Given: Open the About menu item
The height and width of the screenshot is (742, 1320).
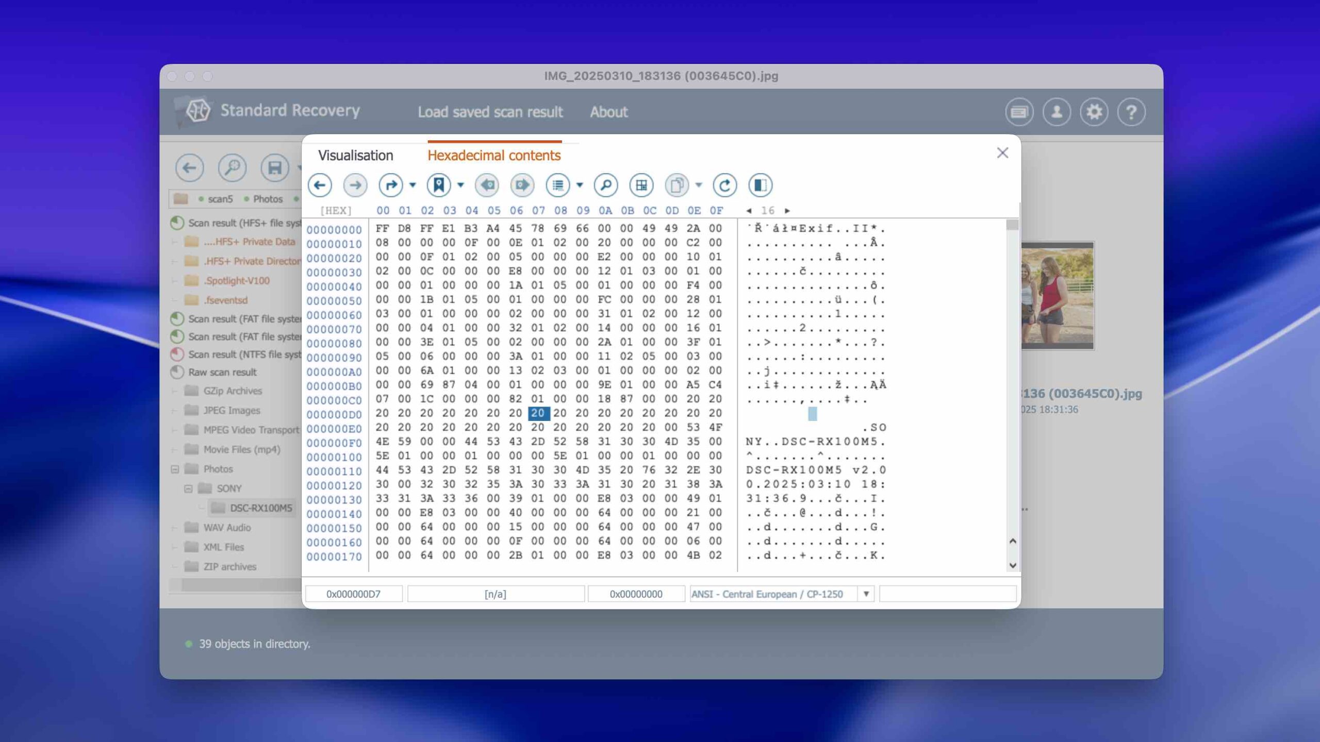Looking at the screenshot, I should coord(608,112).
